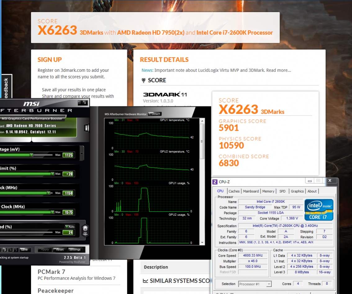Click the Intel Core i7 logo badge

pyautogui.click(x=319, y=210)
